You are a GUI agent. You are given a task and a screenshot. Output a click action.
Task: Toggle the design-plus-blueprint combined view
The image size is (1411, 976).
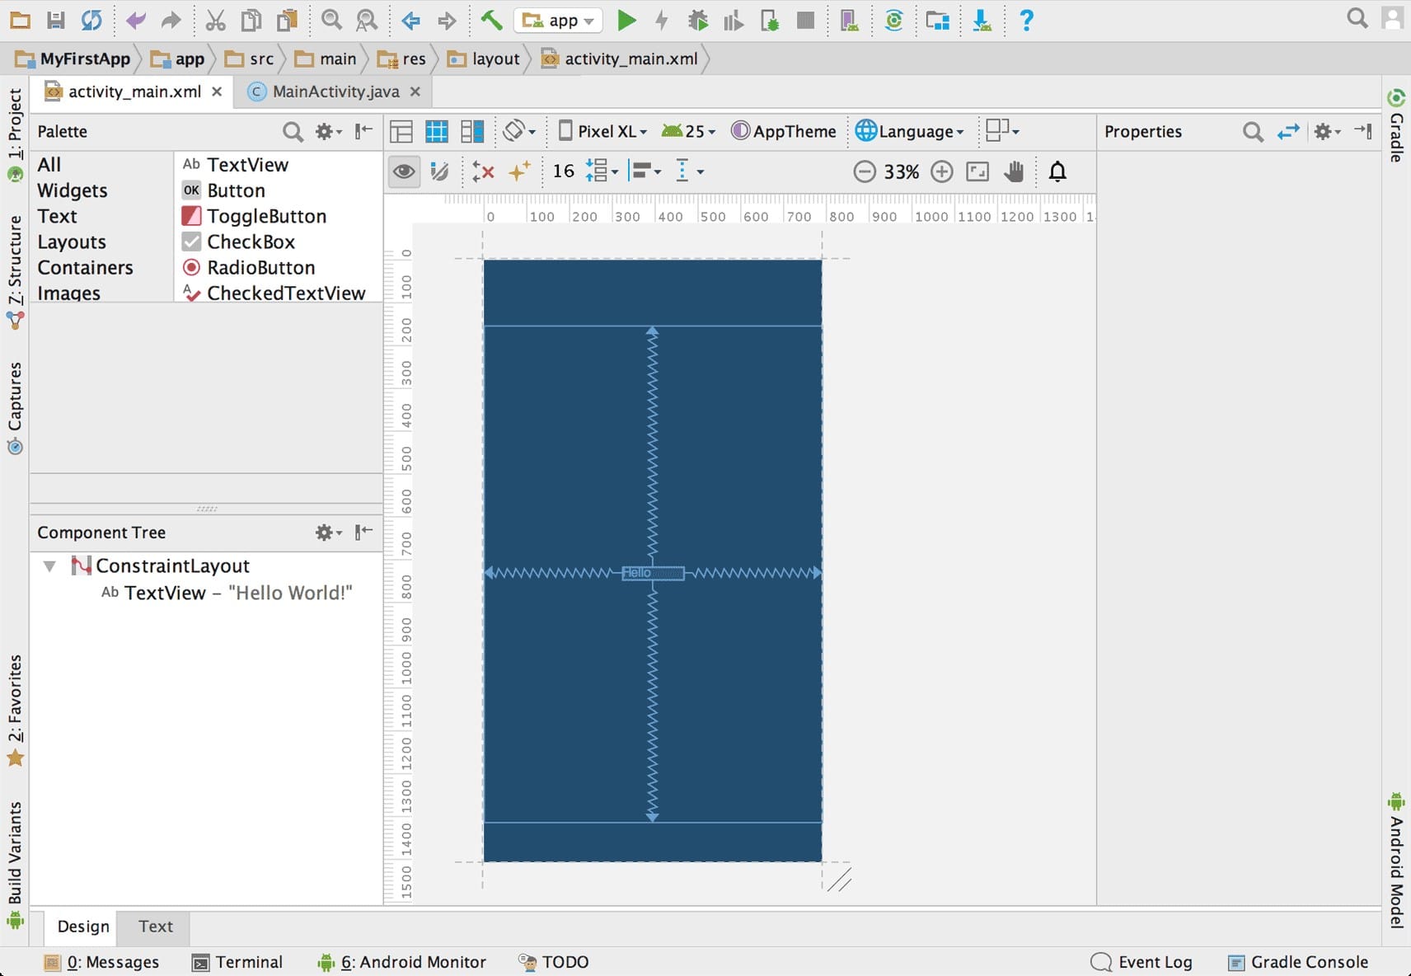tap(472, 131)
